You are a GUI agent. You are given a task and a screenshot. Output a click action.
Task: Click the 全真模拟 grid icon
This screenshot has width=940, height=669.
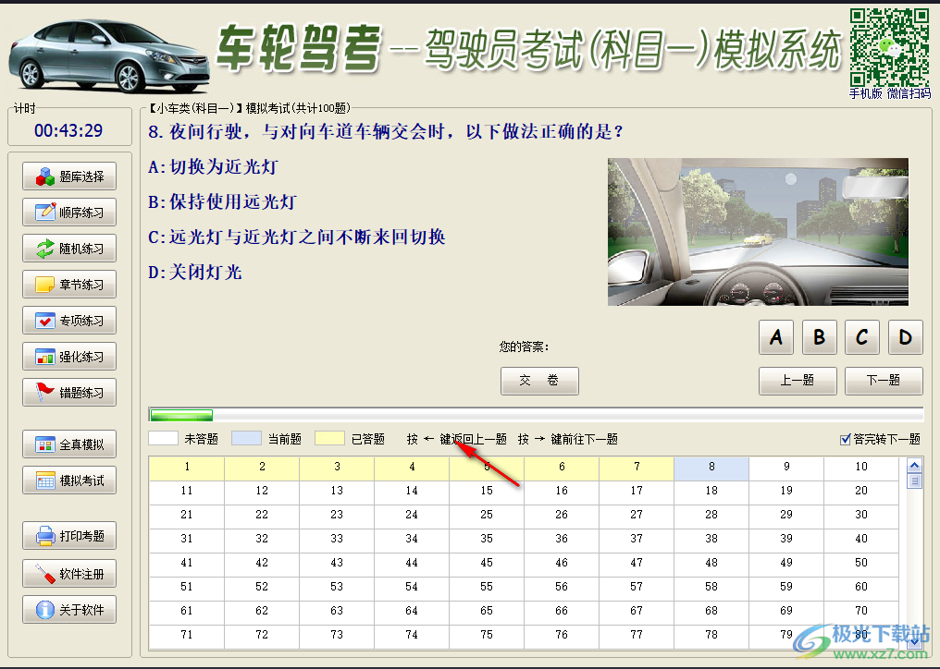[45, 444]
